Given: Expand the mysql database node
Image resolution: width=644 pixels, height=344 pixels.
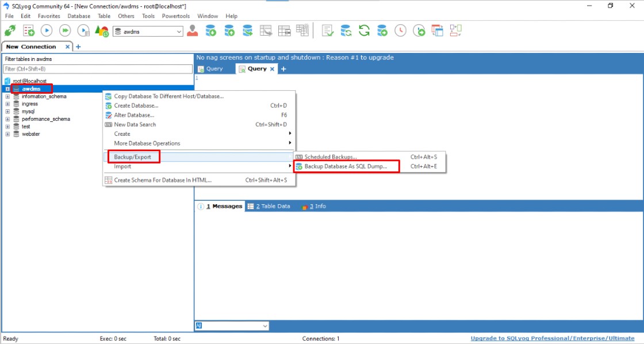Looking at the screenshot, I should tap(7, 112).
